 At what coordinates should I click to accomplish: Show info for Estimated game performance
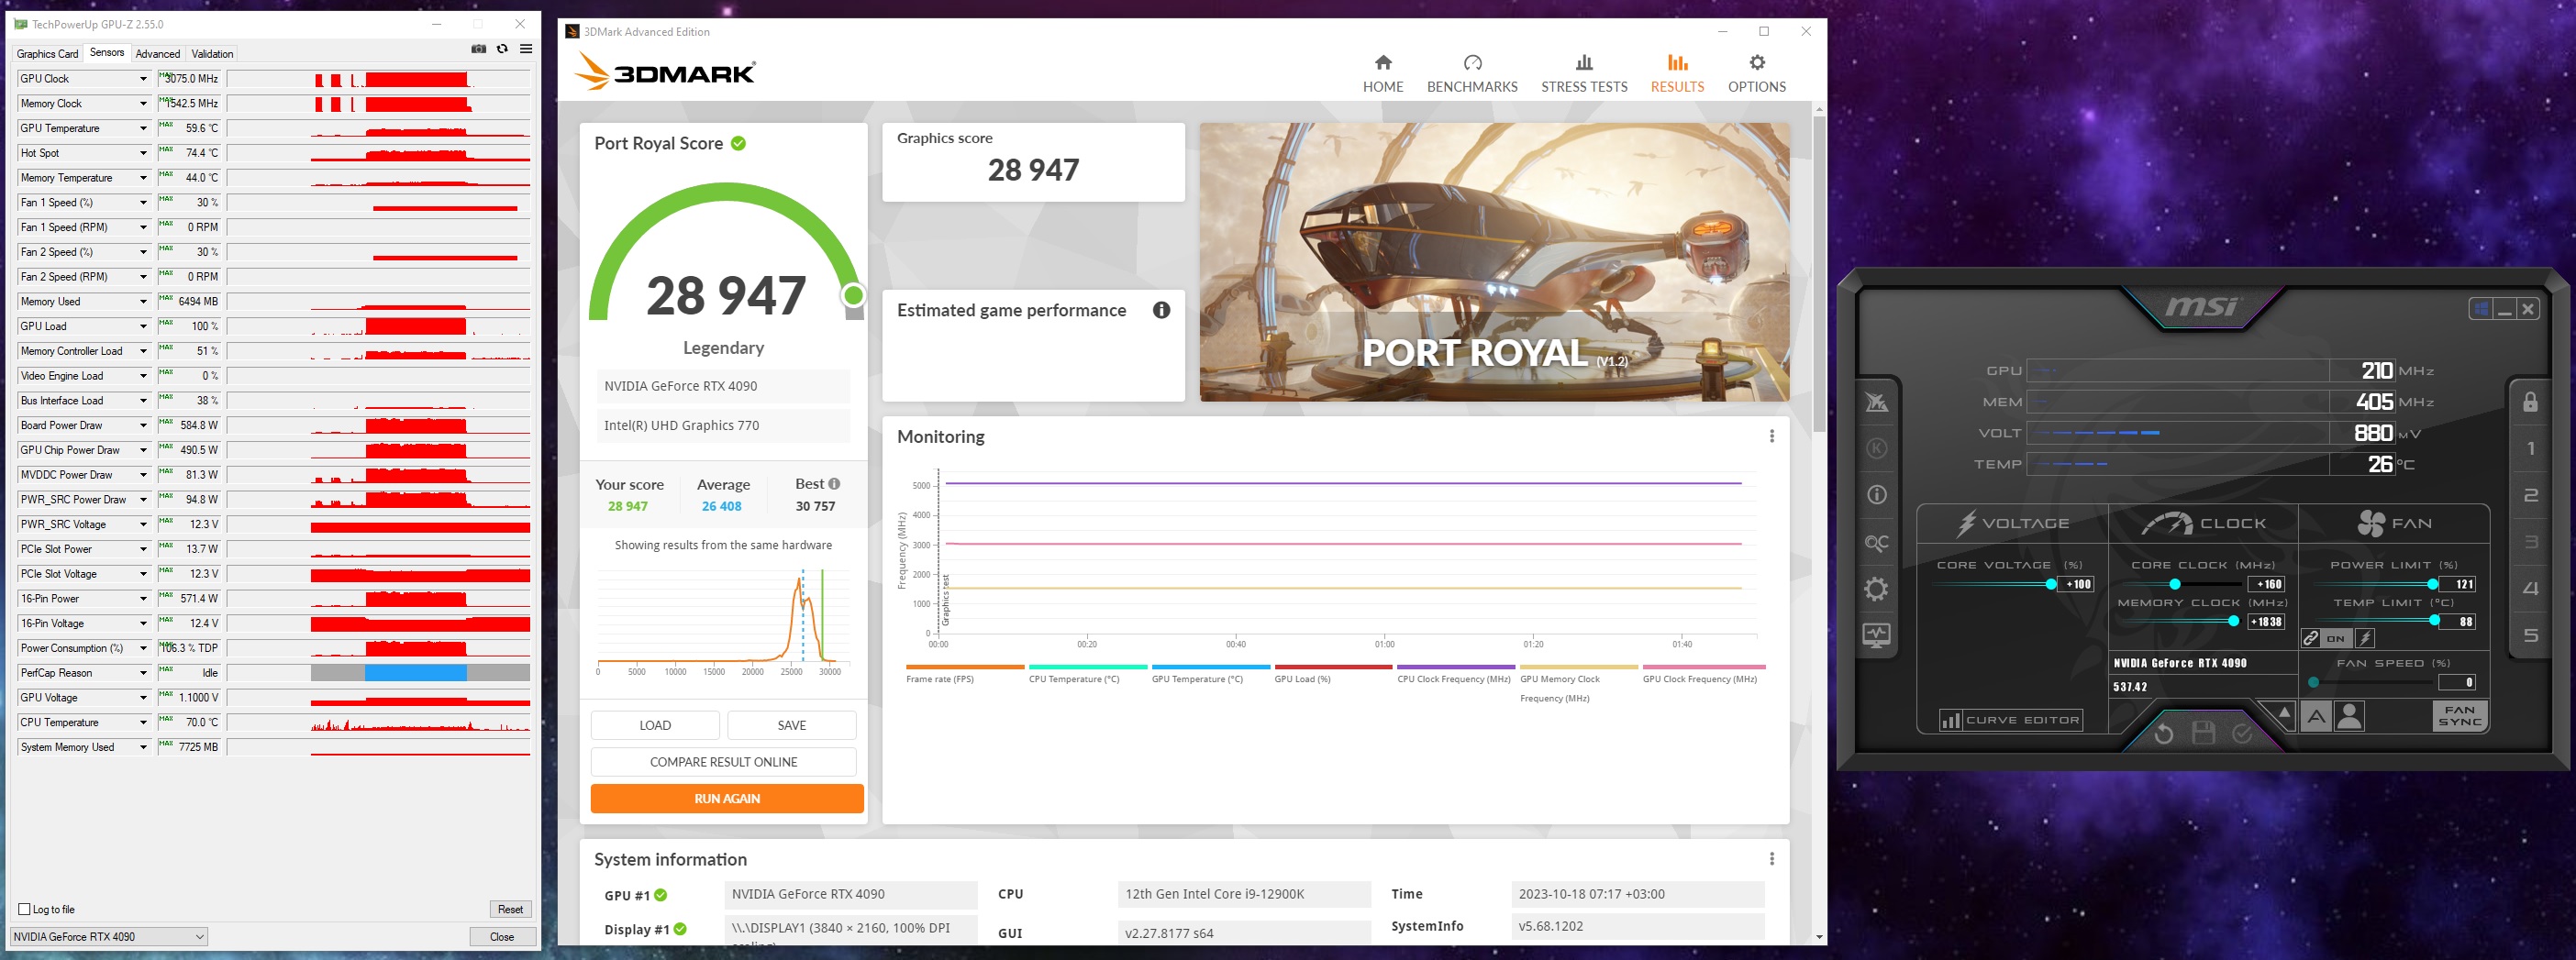[x=1161, y=310]
